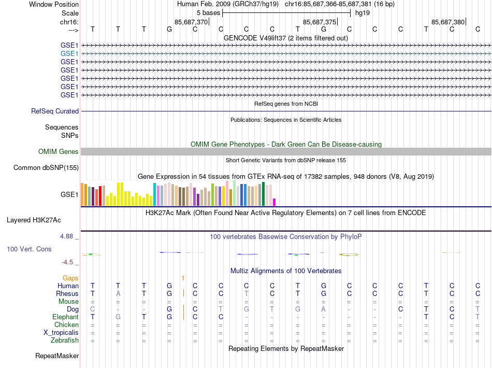Select the Mouse alignment row label
Screen dimensions: 492x368
(68, 302)
